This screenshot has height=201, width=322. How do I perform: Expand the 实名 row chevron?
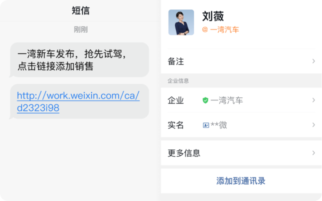tap(313, 125)
